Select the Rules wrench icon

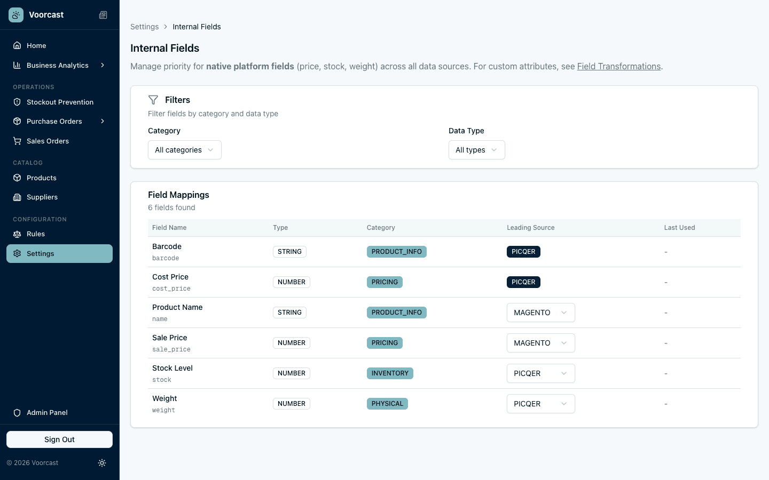(17, 234)
